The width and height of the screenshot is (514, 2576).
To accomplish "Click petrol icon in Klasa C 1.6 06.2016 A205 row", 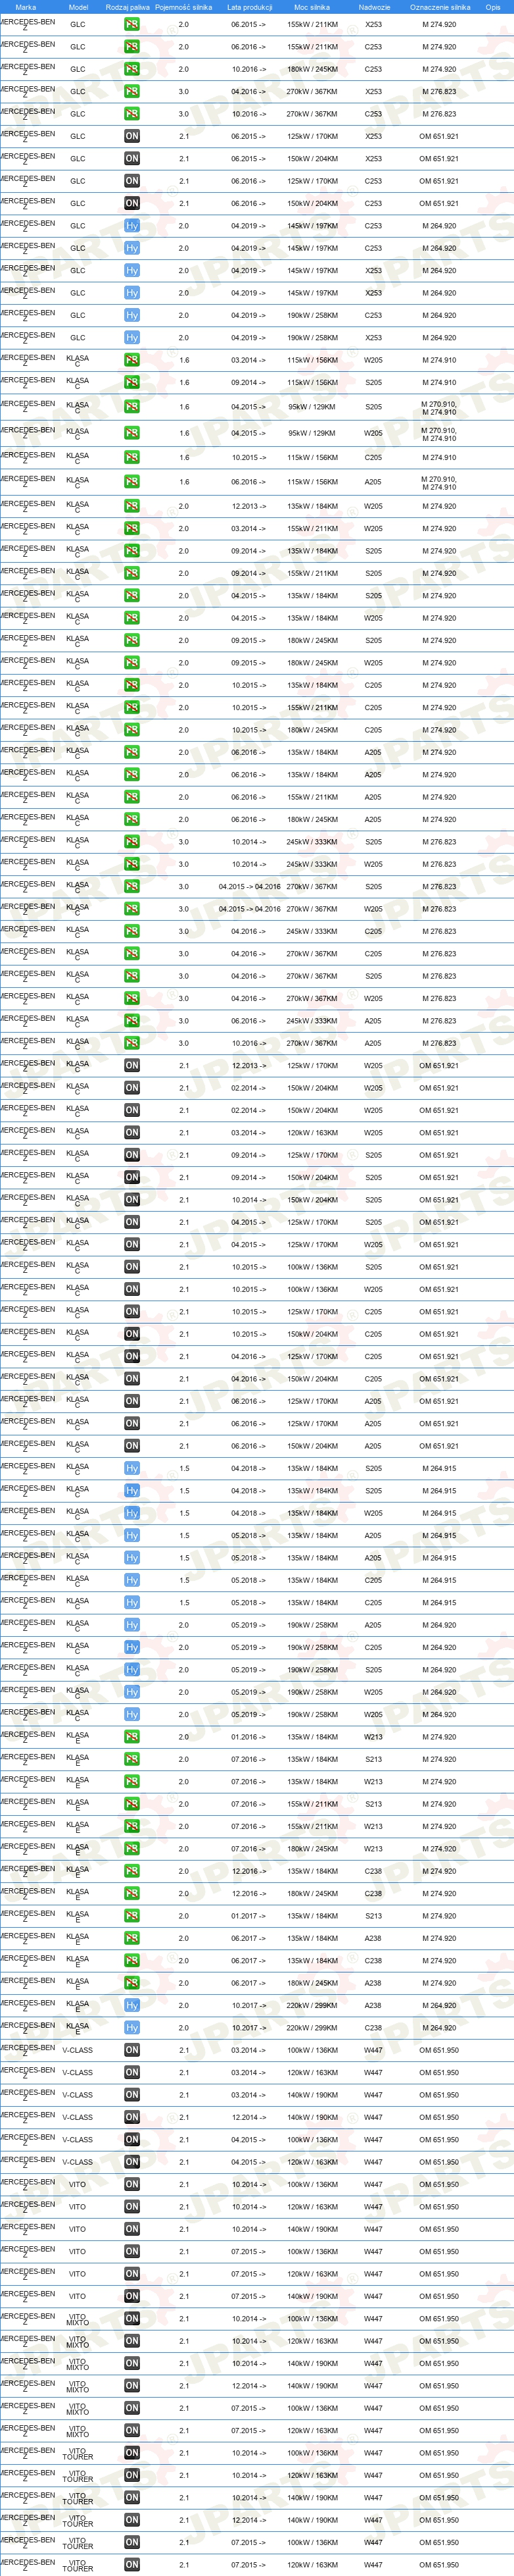I will (x=131, y=482).
